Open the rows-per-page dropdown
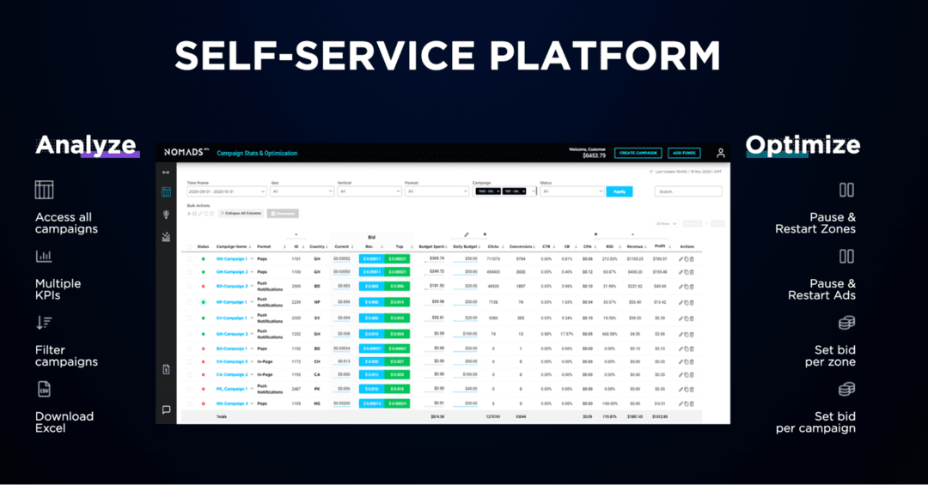The image size is (928, 485). point(667,224)
